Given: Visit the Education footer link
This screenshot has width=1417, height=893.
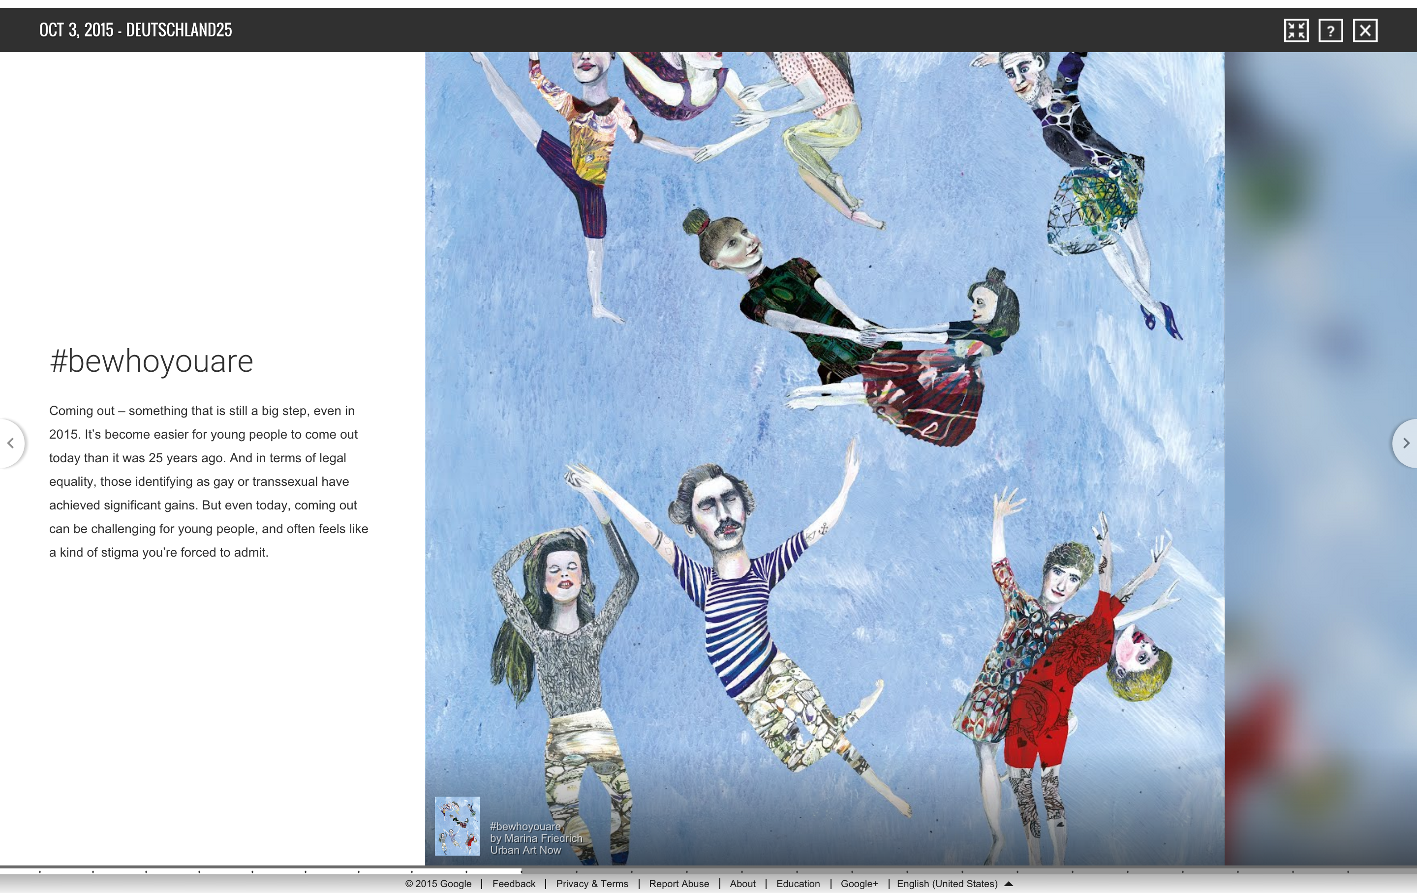Looking at the screenshot, I should pyautogui.click(x=798, y=884).
